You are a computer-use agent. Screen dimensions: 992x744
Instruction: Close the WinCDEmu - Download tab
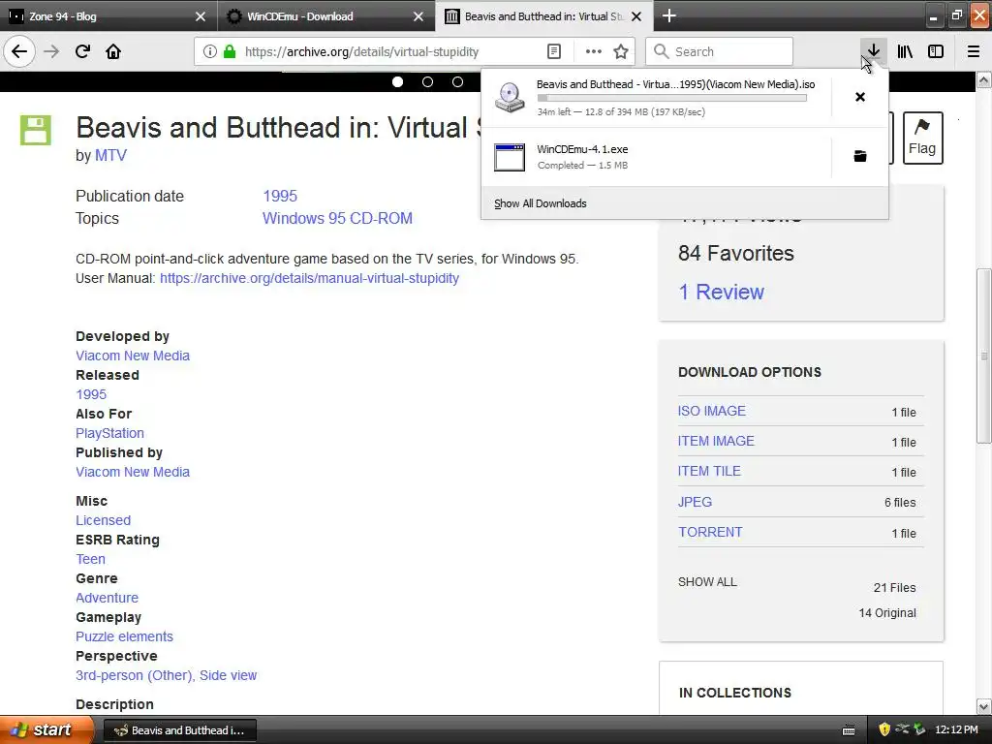(x=418, y=16)
